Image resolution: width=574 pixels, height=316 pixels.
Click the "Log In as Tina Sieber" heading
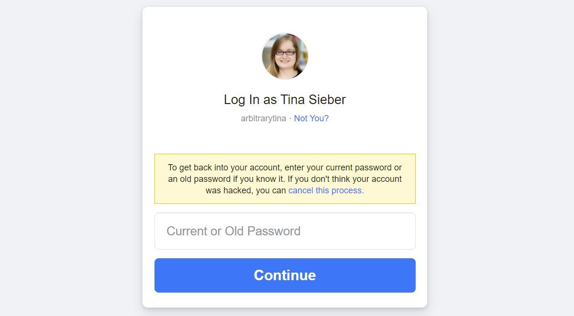coord(285,100)
